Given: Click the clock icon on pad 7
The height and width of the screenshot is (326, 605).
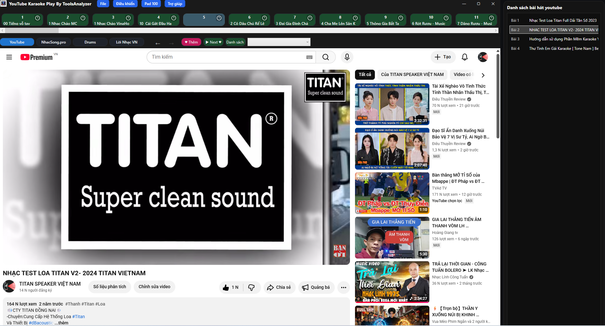Looking at the screenshot, I should pos(310,18).
